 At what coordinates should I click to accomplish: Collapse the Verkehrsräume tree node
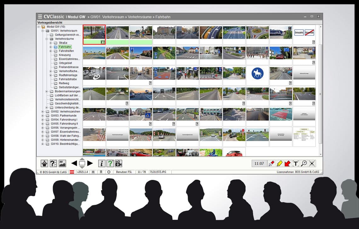47,39
